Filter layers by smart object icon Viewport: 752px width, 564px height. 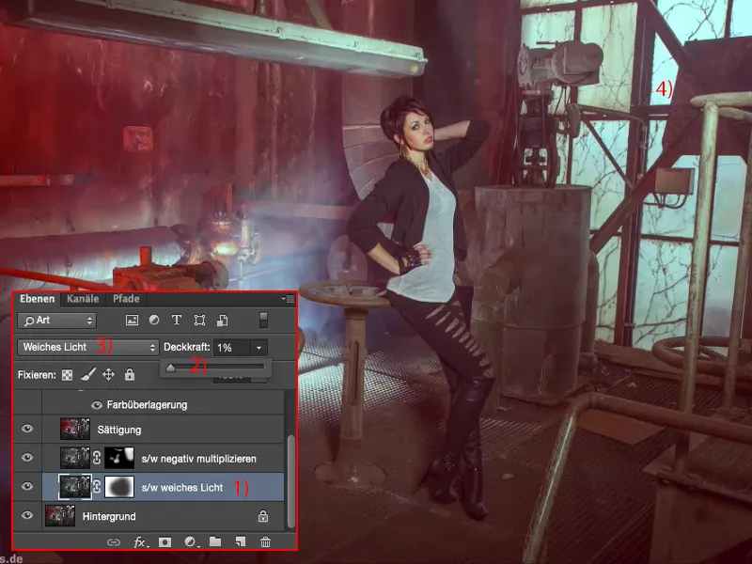(x=222, y=321)
